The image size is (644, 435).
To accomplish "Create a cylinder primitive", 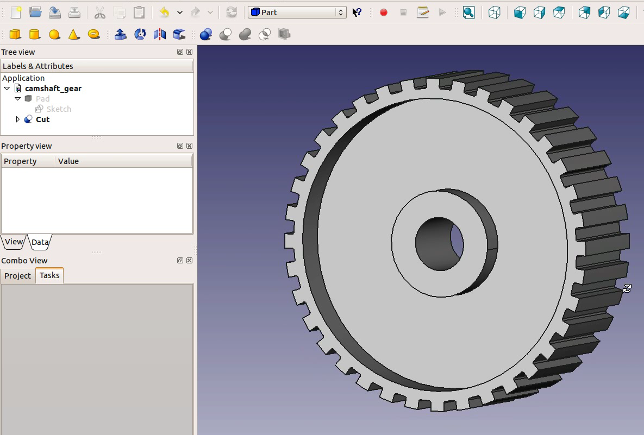I will 34,34.
